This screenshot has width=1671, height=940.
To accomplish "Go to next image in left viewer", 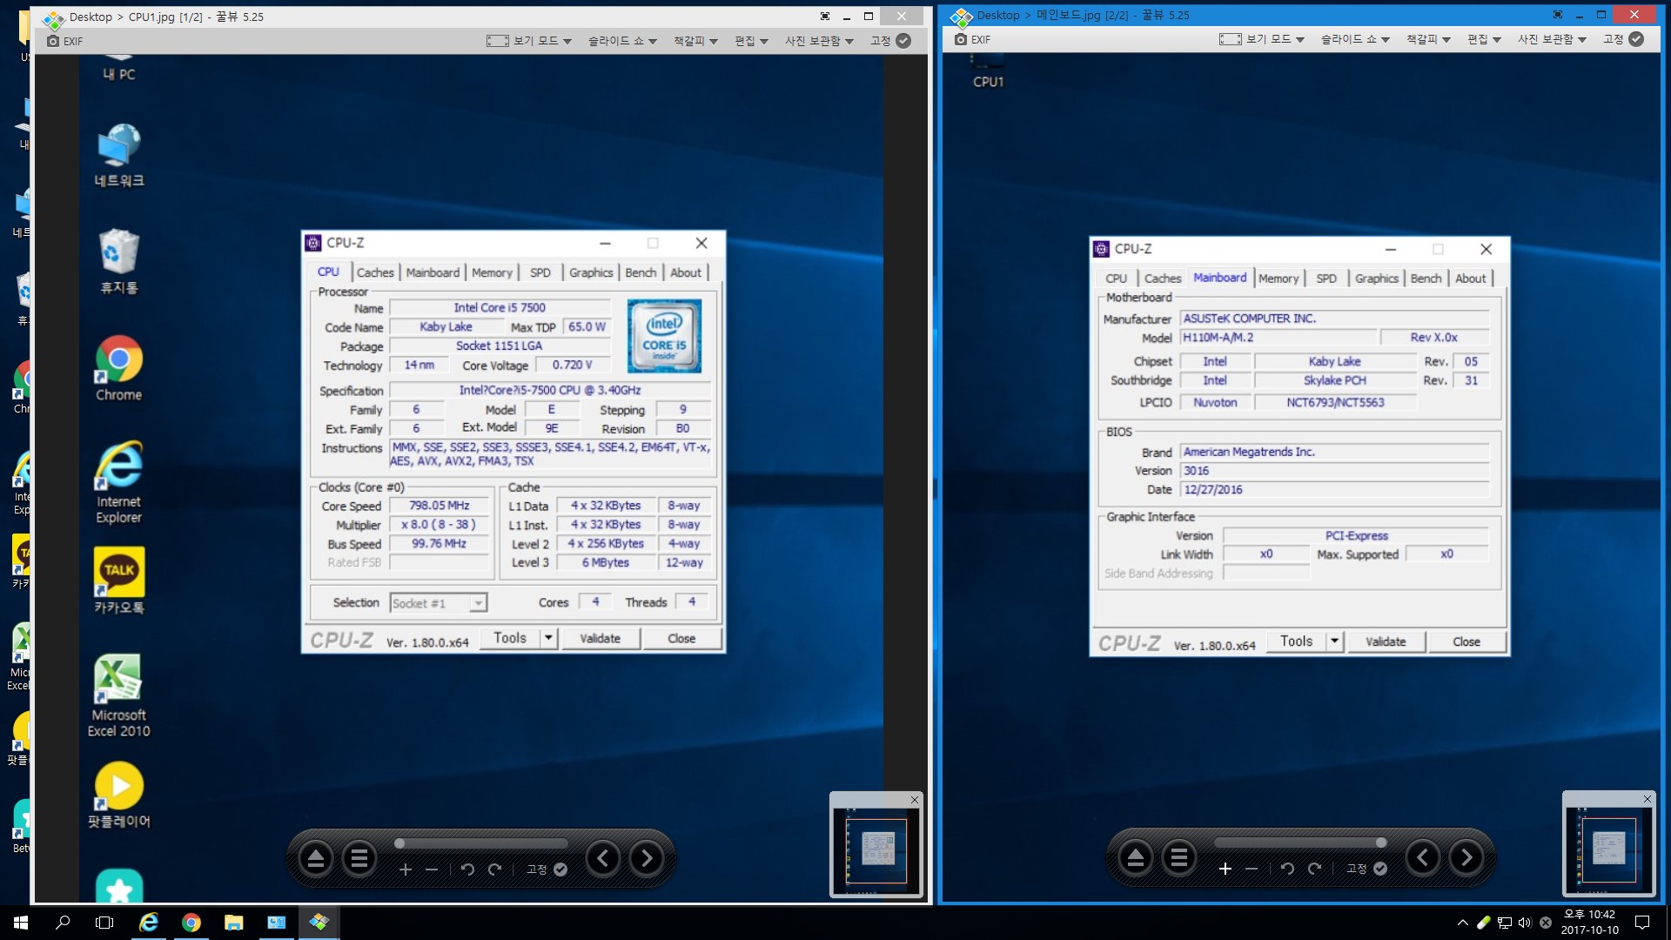I will tap(647, 859).
